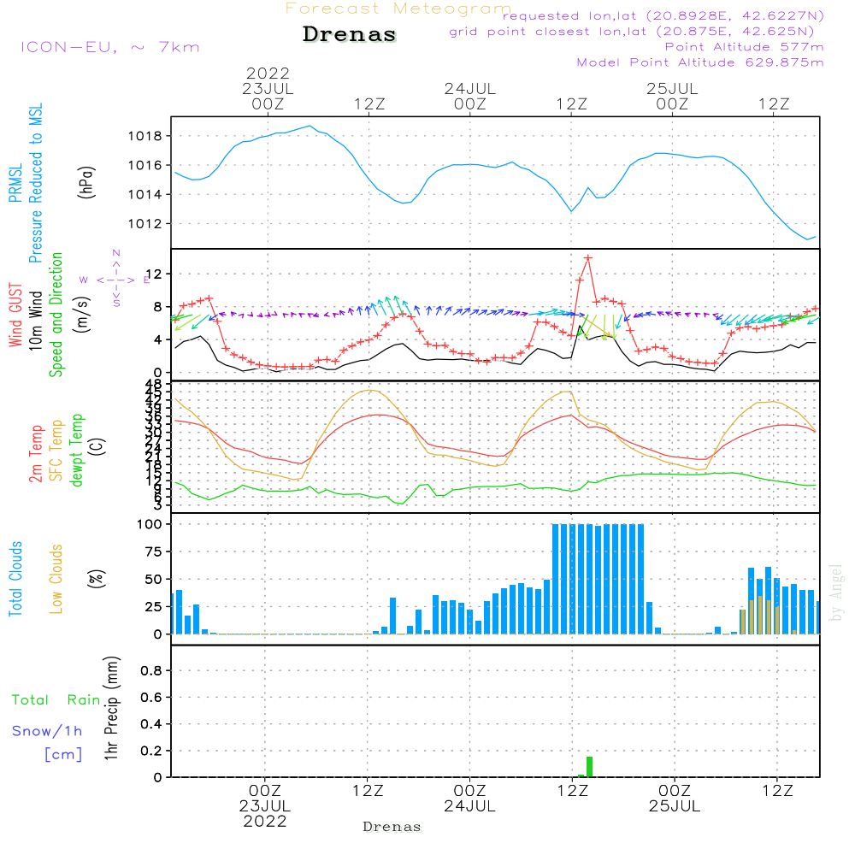
Task: Click the '50' tick on the cloud axis
Action: click(154, 580)
